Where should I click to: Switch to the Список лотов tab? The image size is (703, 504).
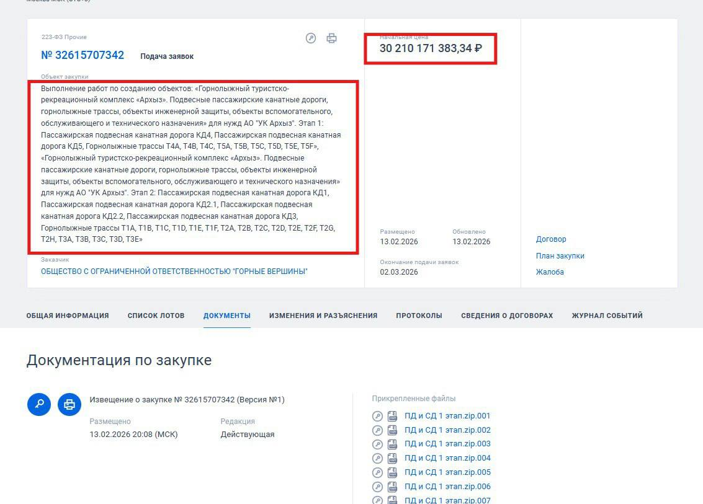pyautogui.click(x=156, y=316)
